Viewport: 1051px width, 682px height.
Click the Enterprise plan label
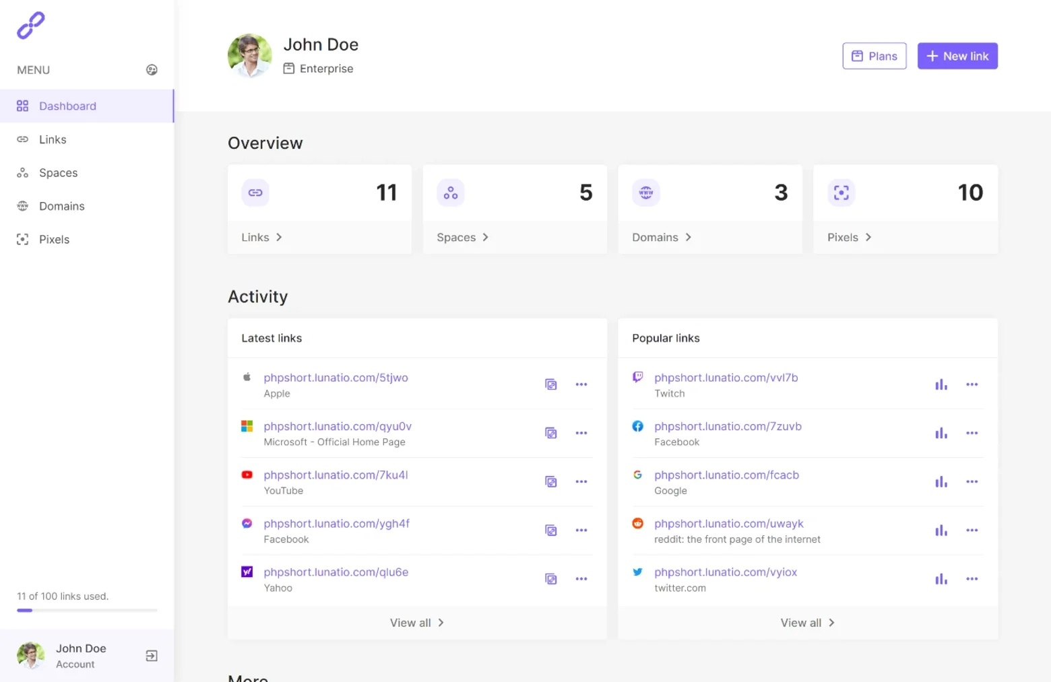click(x=318, y=69)
